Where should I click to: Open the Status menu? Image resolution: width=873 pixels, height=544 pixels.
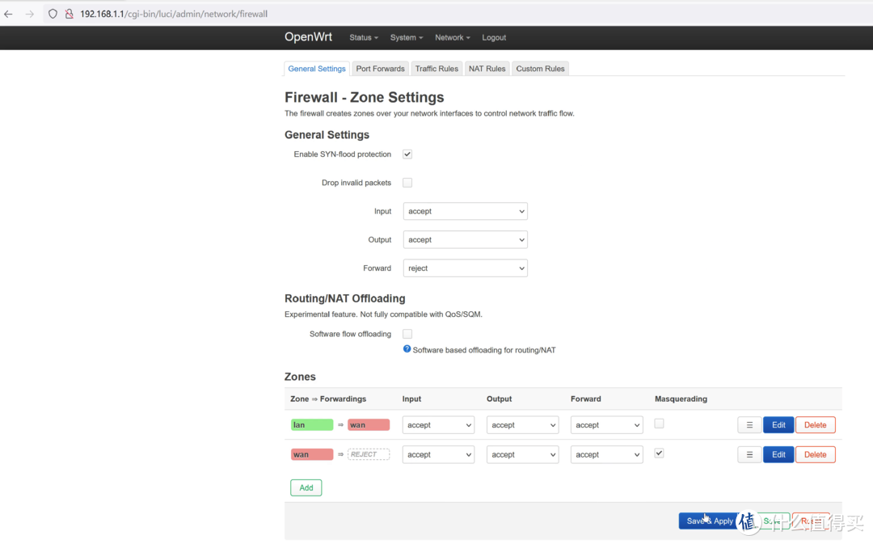click(364, 37)
